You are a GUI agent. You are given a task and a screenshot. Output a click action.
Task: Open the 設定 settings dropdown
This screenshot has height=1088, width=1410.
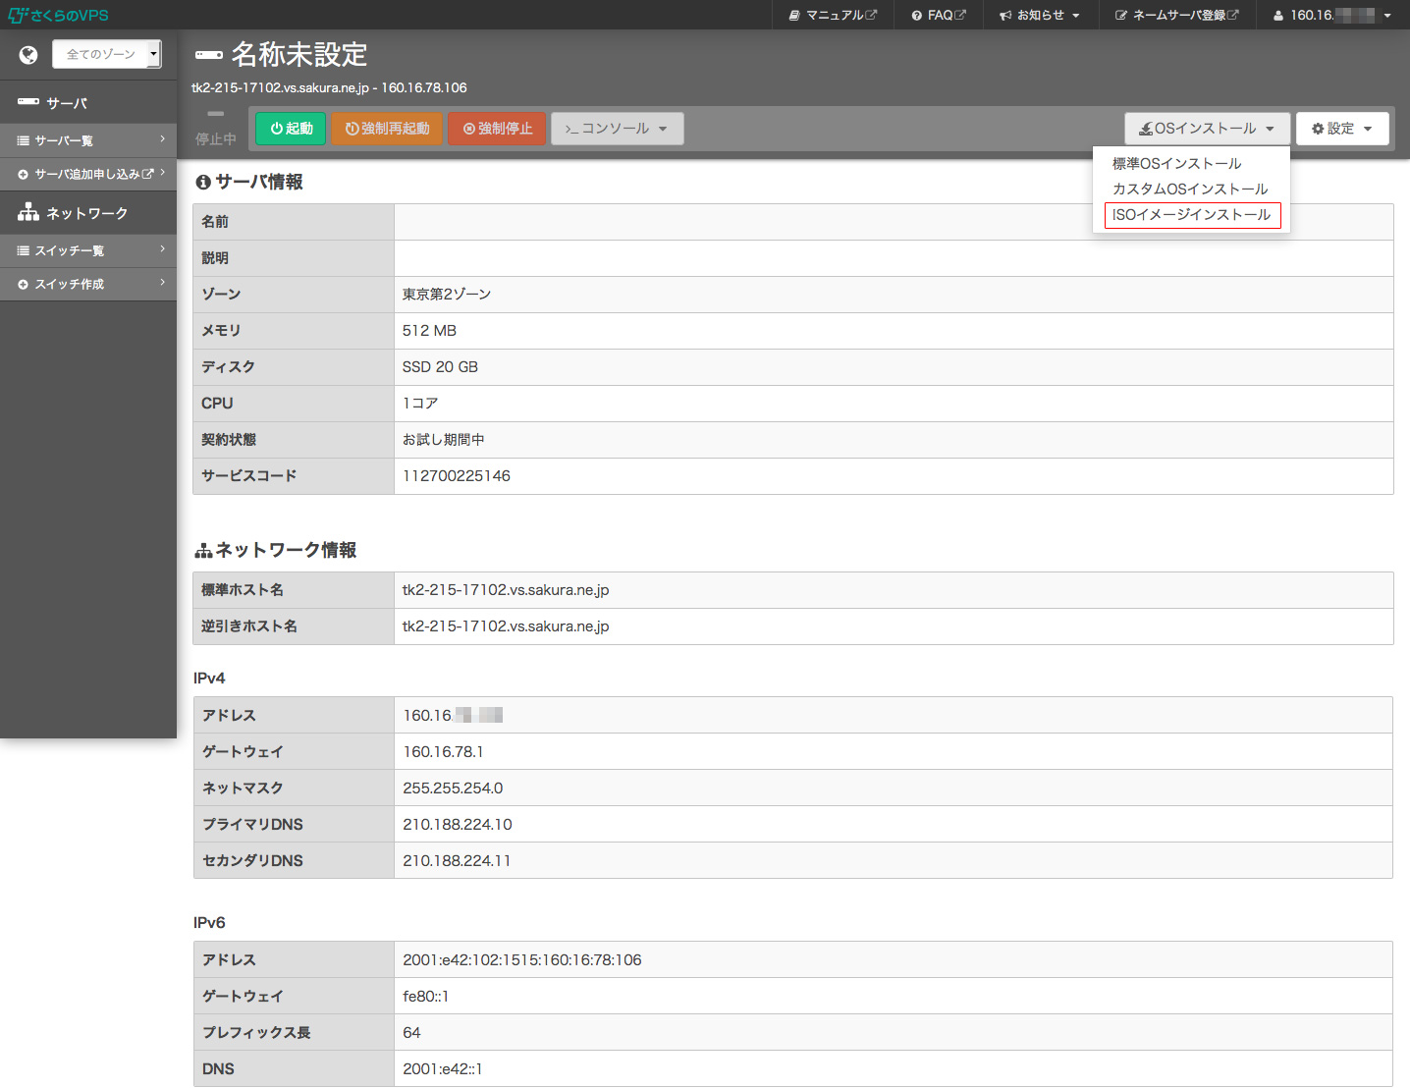pyautogui.click(x=1342, y=129)
